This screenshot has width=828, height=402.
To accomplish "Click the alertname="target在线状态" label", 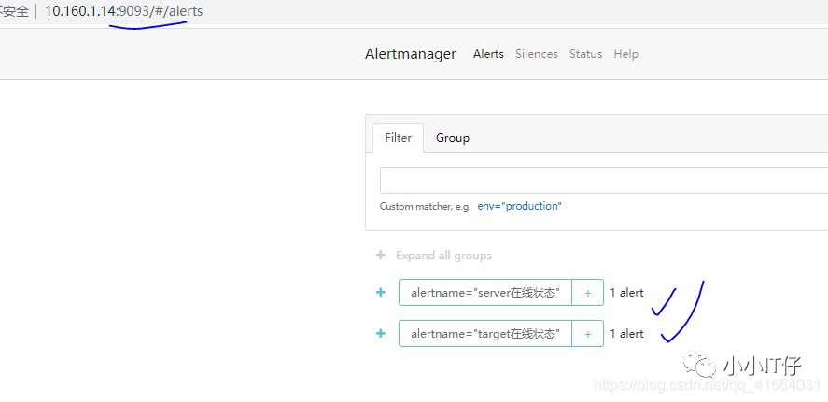I will pos(485,334).
